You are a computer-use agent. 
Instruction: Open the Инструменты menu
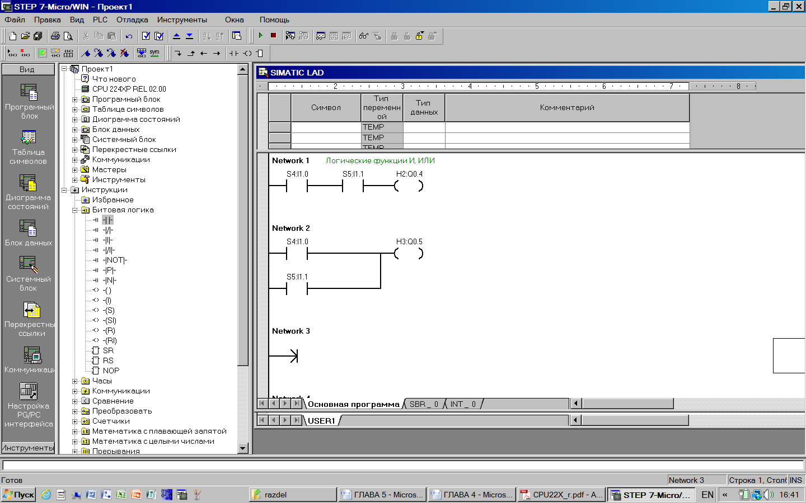pyautogui.click(x=182, y=20)
